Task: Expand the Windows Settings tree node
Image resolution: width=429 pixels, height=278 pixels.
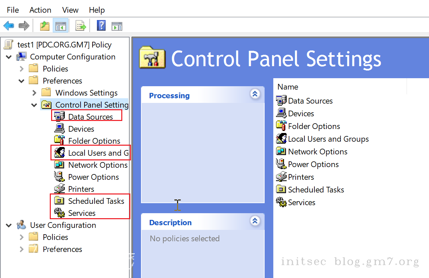Action: 34,93
